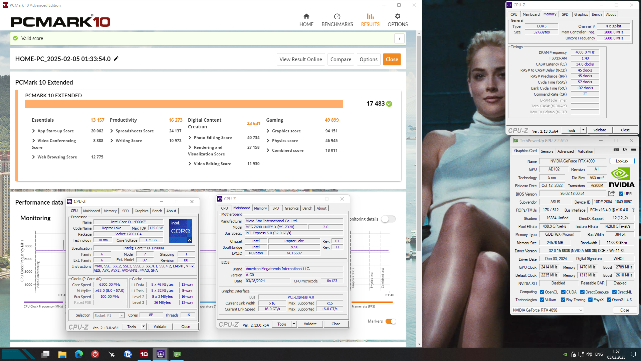Click the BIOS Version field in GPU-Z

[x=572, y=194]
